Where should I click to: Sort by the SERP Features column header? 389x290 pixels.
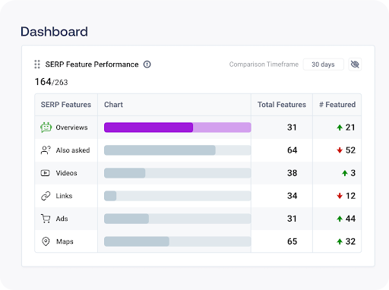click(66, 105)
